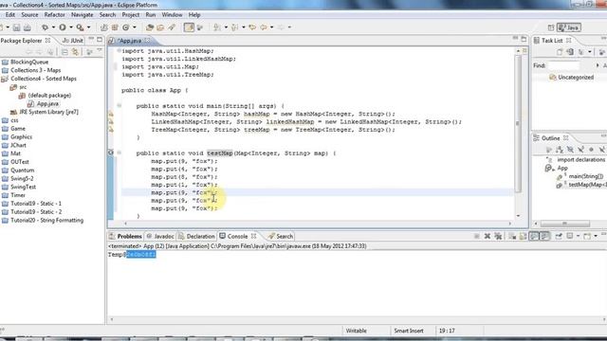This screenshot has height=341, width=607.
Task: Open the Project menu
Action: [x=131, y=15]
